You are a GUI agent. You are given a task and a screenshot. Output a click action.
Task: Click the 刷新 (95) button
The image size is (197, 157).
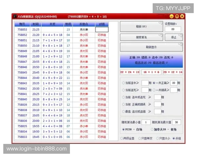pyautogui.click(x=142, y=26)
